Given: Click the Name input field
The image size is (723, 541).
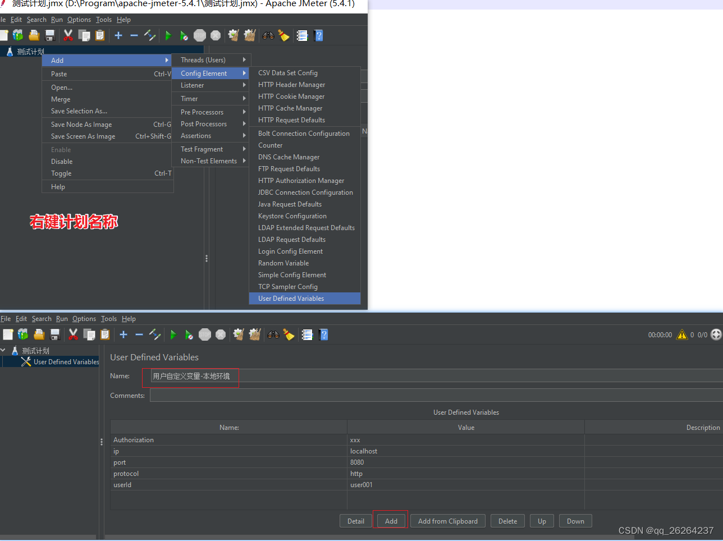Looking at the screenshot, I should pyautogui.click(x=437, y=376).
